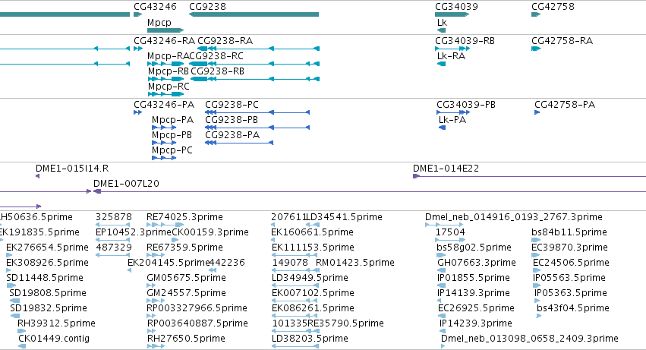Select the DME1-014E22 feature start marker

416,176
